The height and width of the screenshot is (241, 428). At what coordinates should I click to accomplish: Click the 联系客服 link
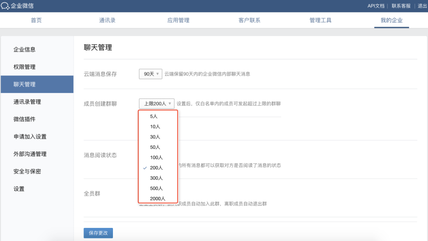401,6
